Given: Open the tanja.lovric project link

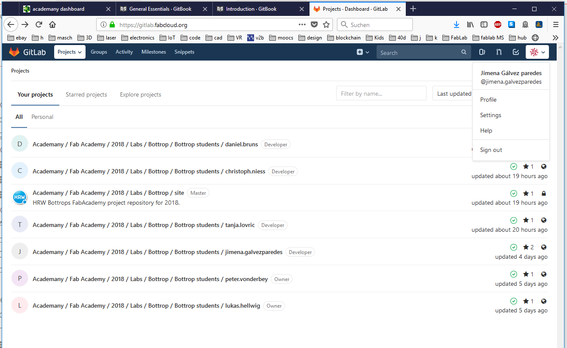Looking at the screenshot, I should coord(144,225).
